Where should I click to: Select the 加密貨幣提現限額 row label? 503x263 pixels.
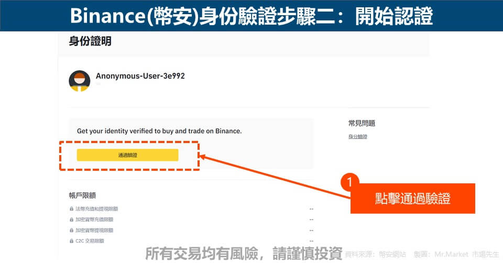94,231
